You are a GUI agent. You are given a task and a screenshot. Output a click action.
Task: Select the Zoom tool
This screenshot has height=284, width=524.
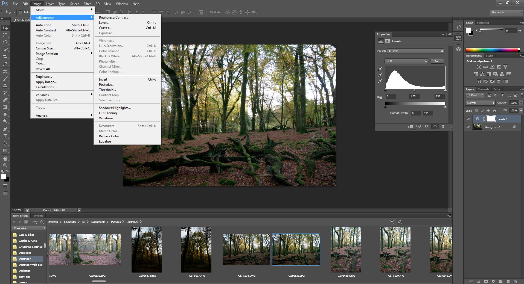coord(5,165)
